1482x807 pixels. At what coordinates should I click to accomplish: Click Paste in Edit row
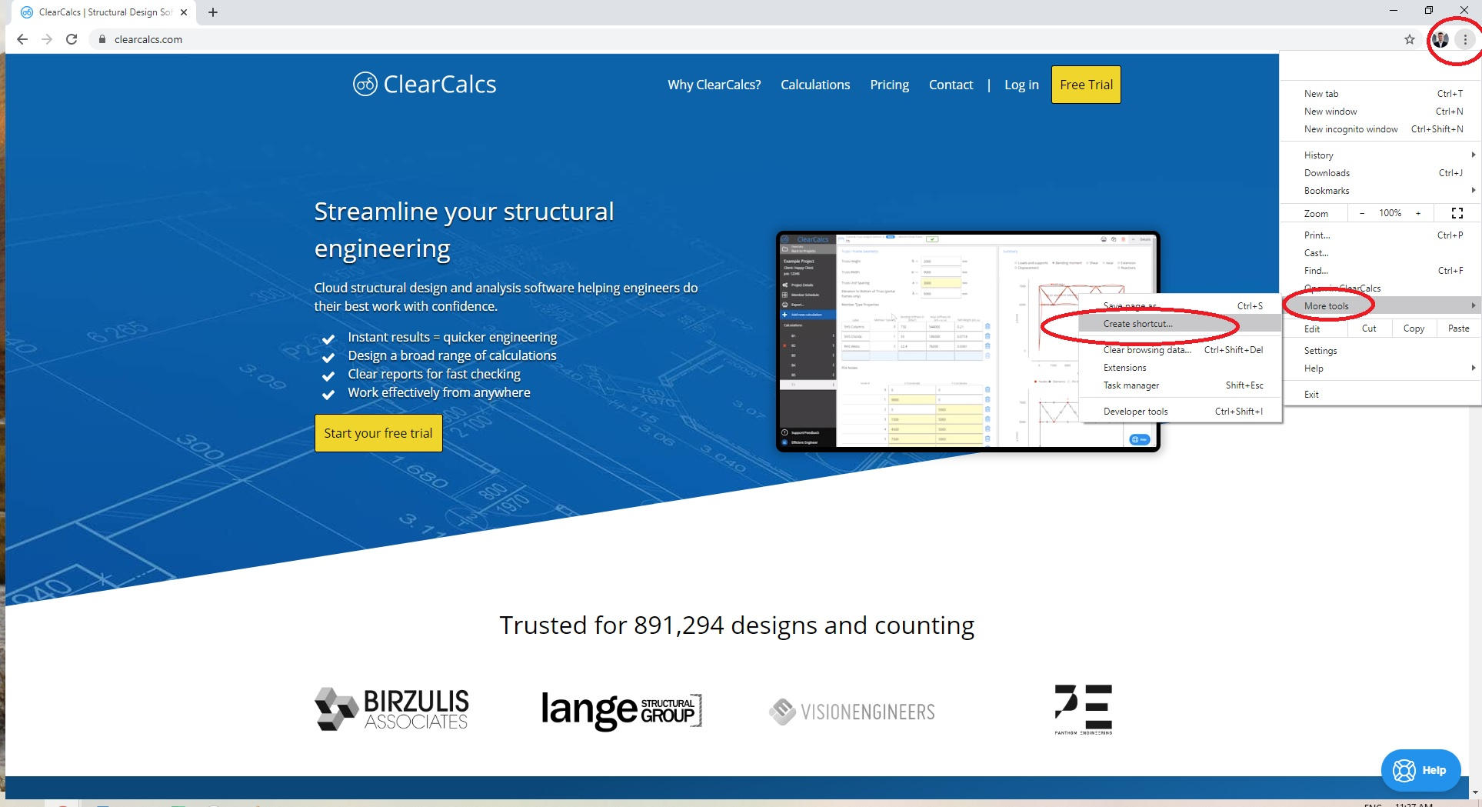[1458, 328]
